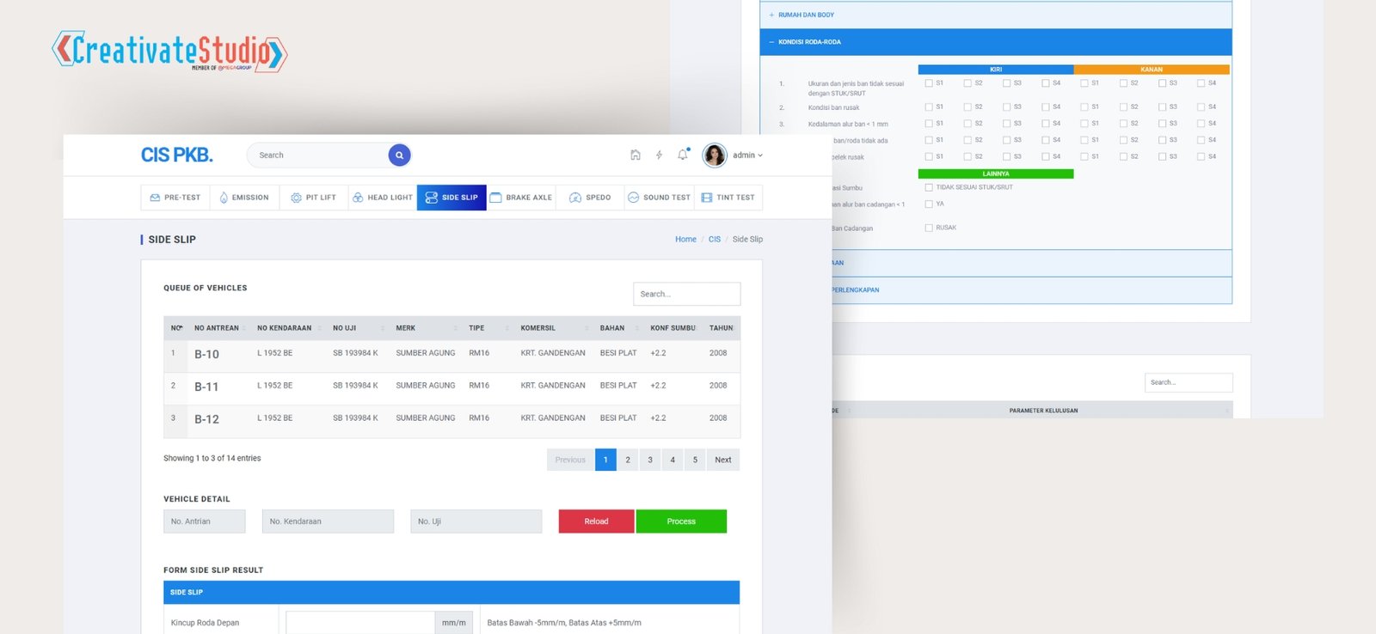Viewport: 1376px width, 634px height.
Task: Click the Spedo gauge icon
Action: coord(575,198)
